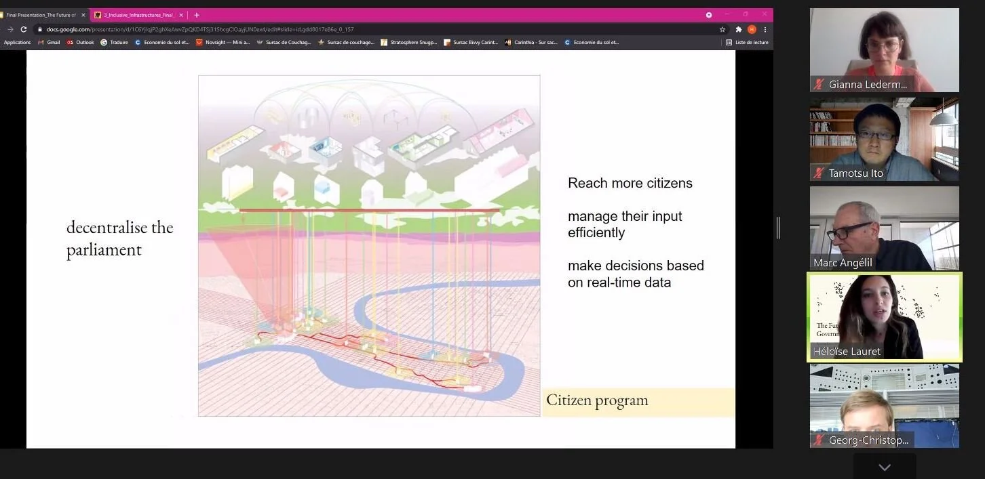Image resolution: width=985 pixels, height=479 pixels.
Task: Select Georg-Christop... video tile
Action: pos(885,406)
